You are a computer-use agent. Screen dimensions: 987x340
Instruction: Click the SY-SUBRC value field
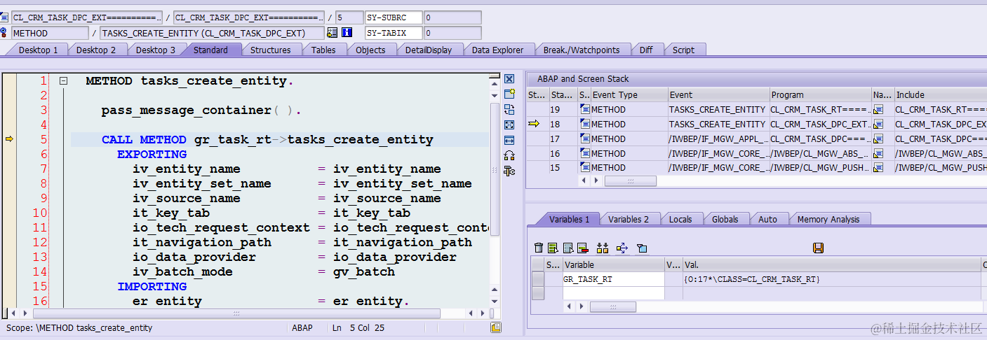pyautogui.click(x=452, y=17)
